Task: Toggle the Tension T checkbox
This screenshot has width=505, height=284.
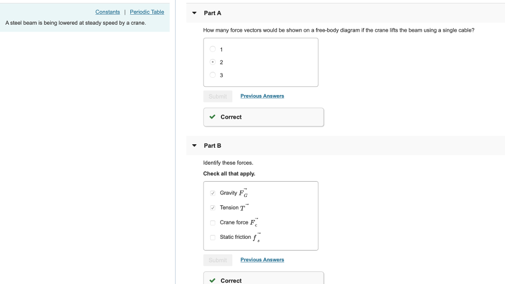Action: 213,208
